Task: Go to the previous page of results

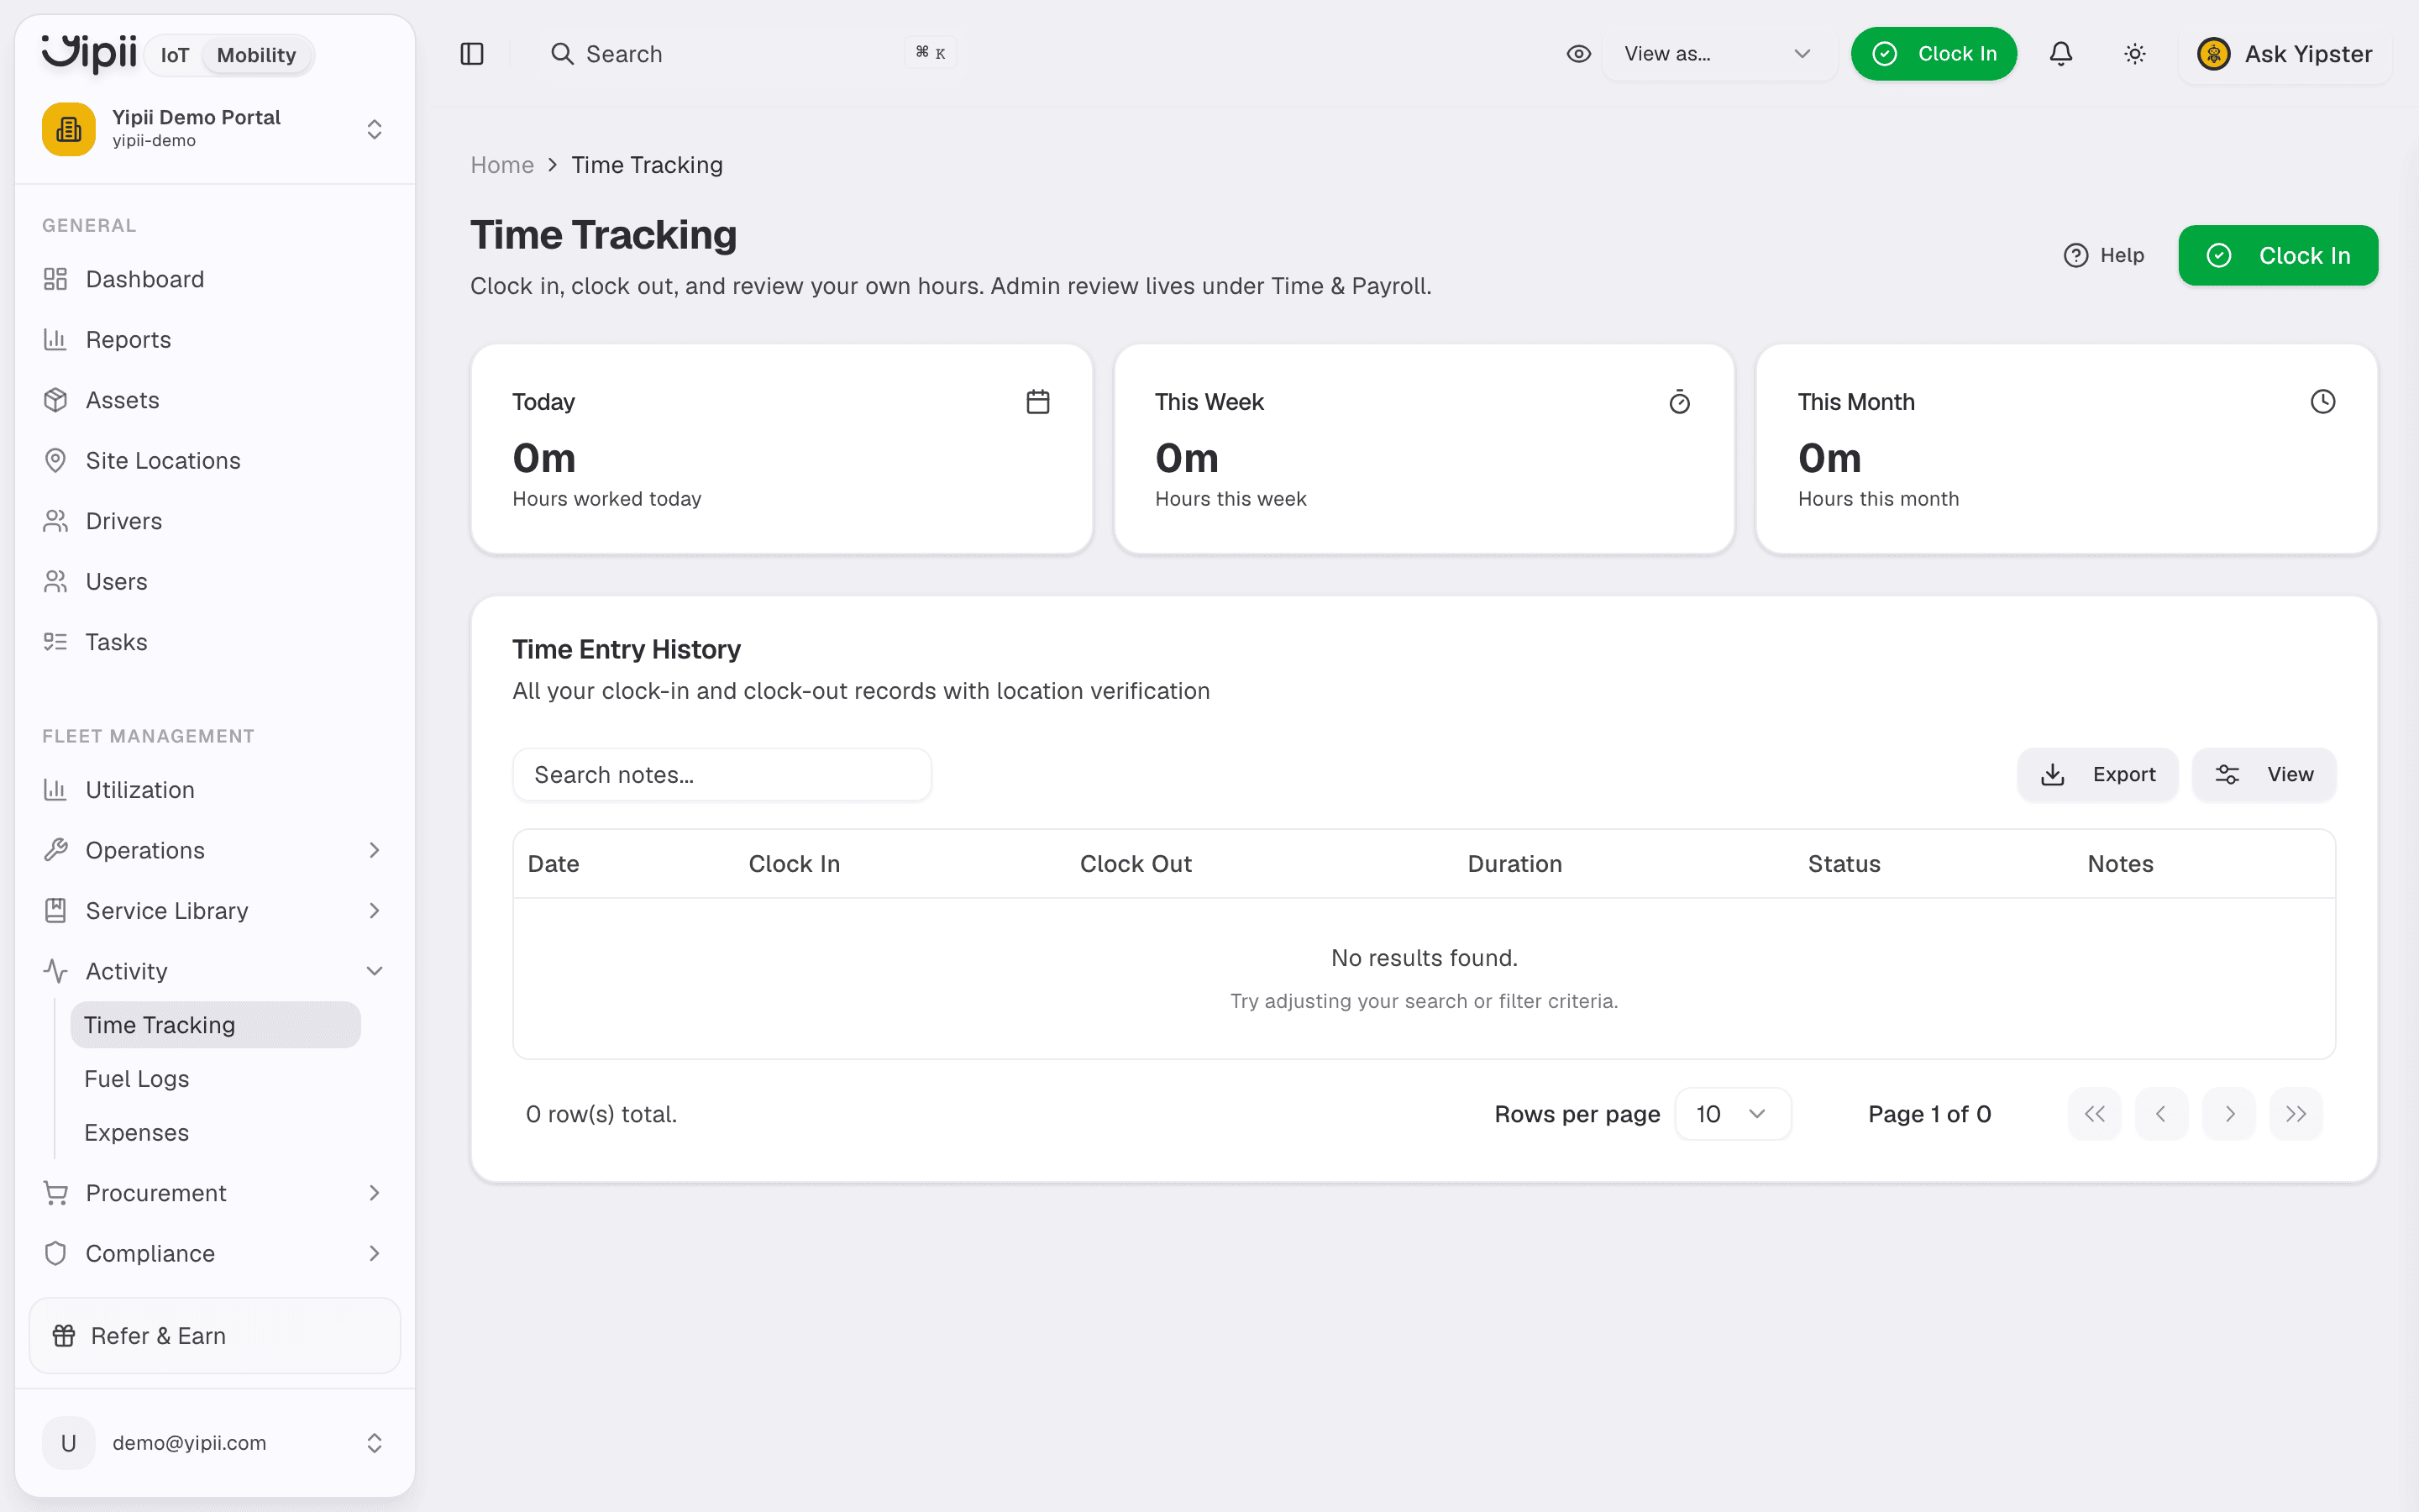Action: click(2161, 1114)
